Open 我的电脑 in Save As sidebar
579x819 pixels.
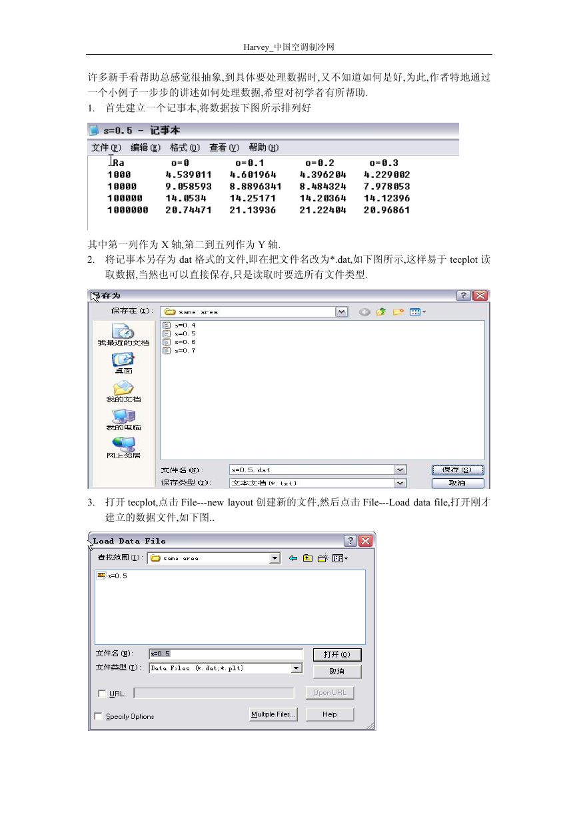pyautogui.click(x=123, y=420)
